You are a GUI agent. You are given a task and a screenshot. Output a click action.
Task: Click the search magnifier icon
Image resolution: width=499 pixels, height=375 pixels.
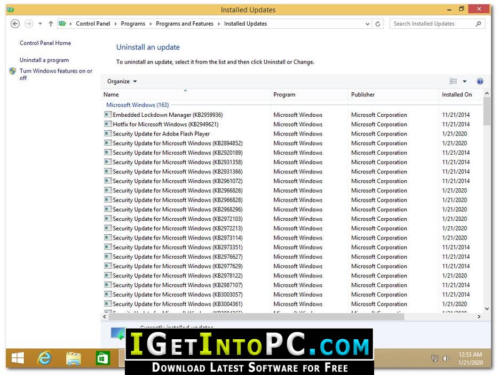click(x=478, y=24)
